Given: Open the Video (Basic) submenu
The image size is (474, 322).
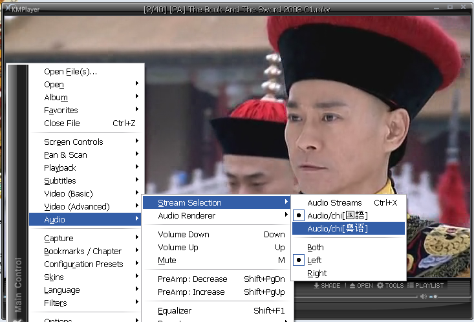Looking at the screenshot, I should (85, 193).
